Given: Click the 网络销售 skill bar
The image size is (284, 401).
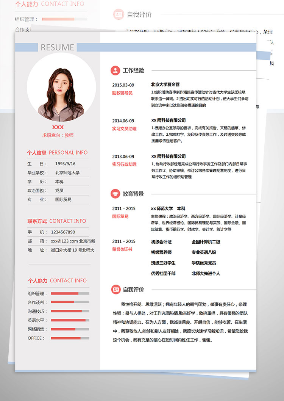Looking at the screenshot, I should (x=70, y=329).
